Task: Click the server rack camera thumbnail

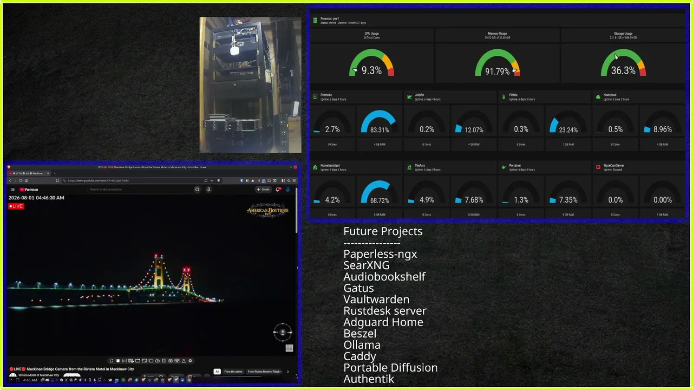Action: click(251, 85)
